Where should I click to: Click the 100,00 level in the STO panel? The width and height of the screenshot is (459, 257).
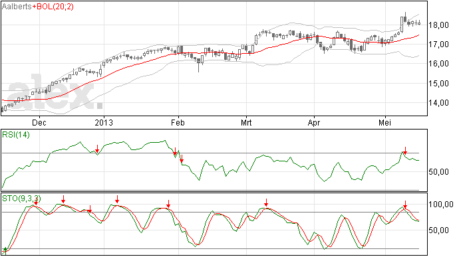[441, 205]
